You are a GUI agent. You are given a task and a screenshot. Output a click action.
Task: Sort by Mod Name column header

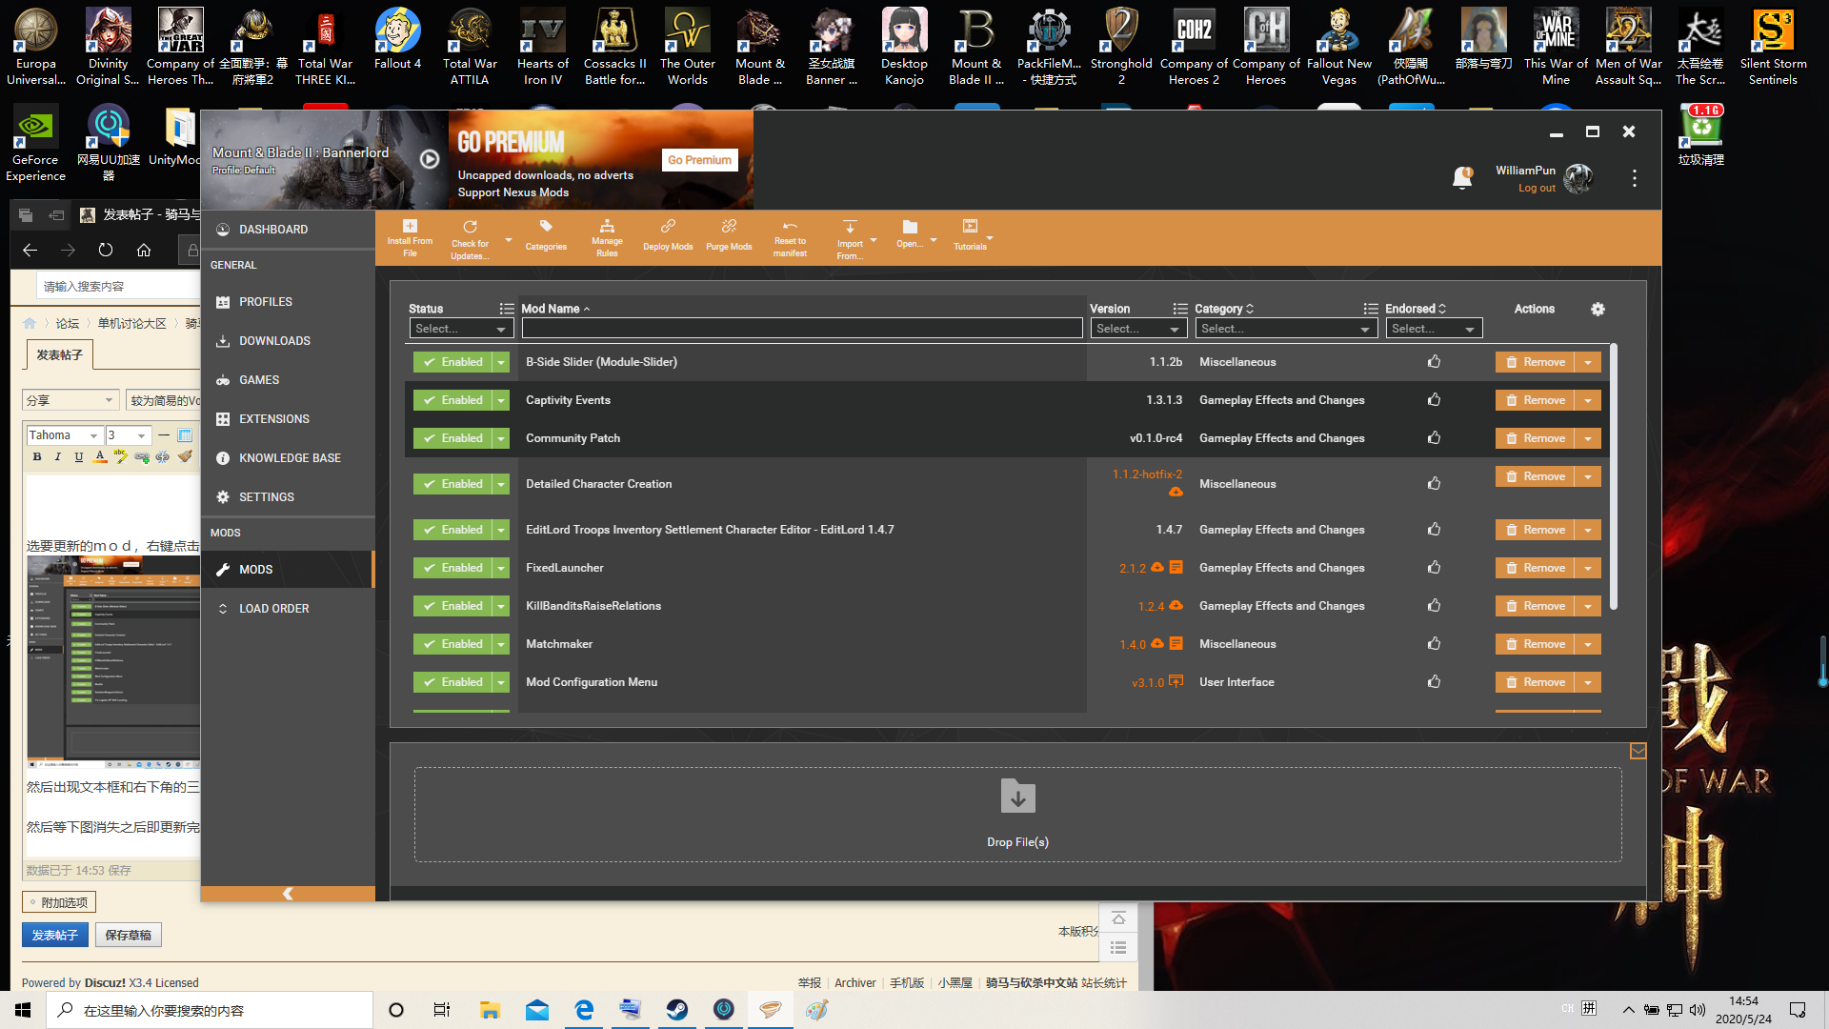[555, 309]
